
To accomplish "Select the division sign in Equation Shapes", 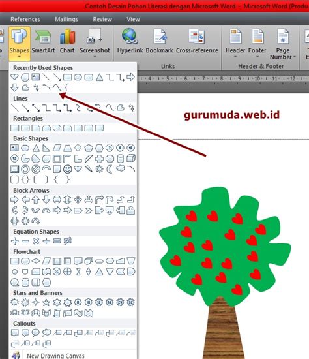I will click(46, 241).
